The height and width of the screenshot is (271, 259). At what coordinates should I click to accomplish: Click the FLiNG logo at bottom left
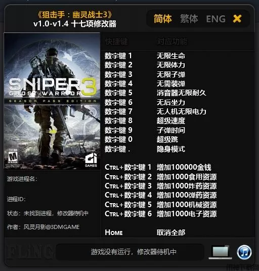30,252
